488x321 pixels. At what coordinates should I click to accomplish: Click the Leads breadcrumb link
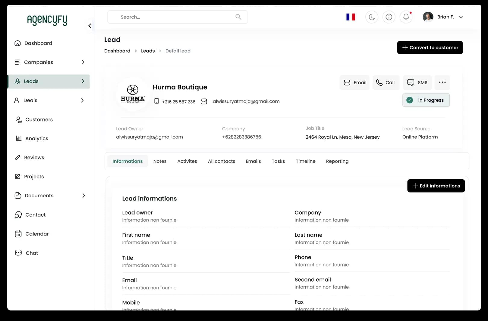click(x=148, y=51)
